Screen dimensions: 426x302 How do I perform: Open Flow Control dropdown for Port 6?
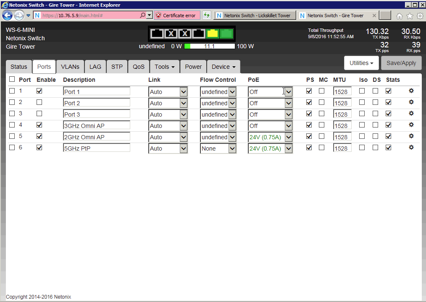click(x=232, y=148)
